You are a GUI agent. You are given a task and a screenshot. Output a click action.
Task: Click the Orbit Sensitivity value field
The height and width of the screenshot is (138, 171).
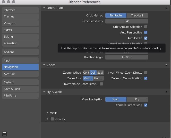click(127, 21)
